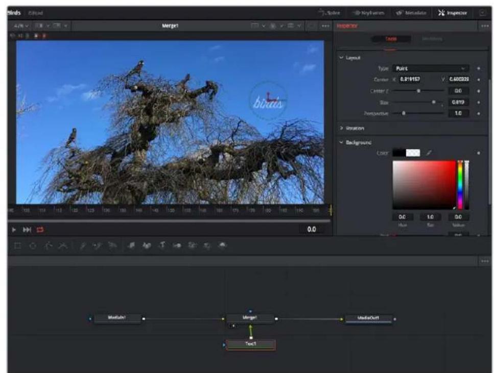Add an Image Plane 3D node
This screenshot has height=373, width=494.
[131, 245]
